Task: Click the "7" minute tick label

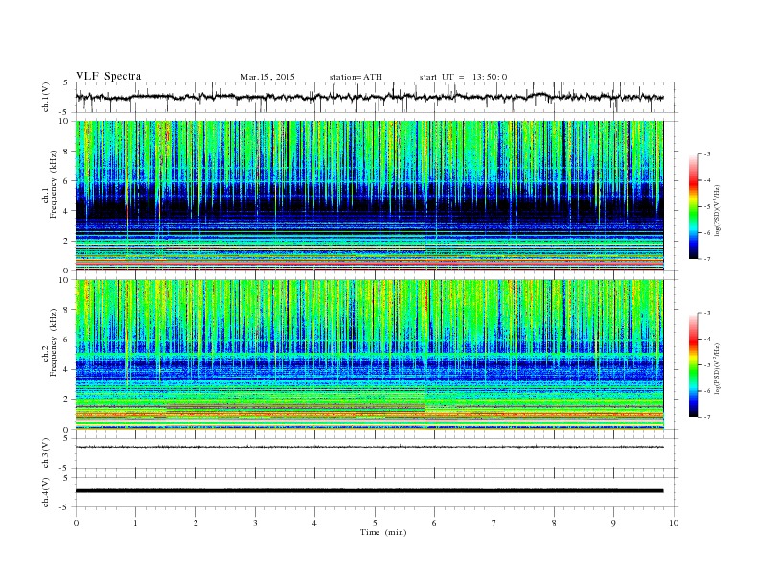Action: click(x=494, y=523)
